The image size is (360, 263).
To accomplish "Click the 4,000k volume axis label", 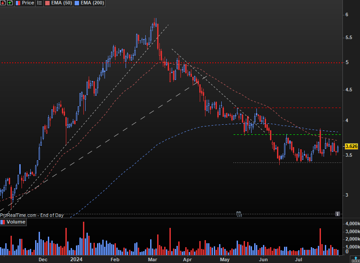I will (353, 224).
